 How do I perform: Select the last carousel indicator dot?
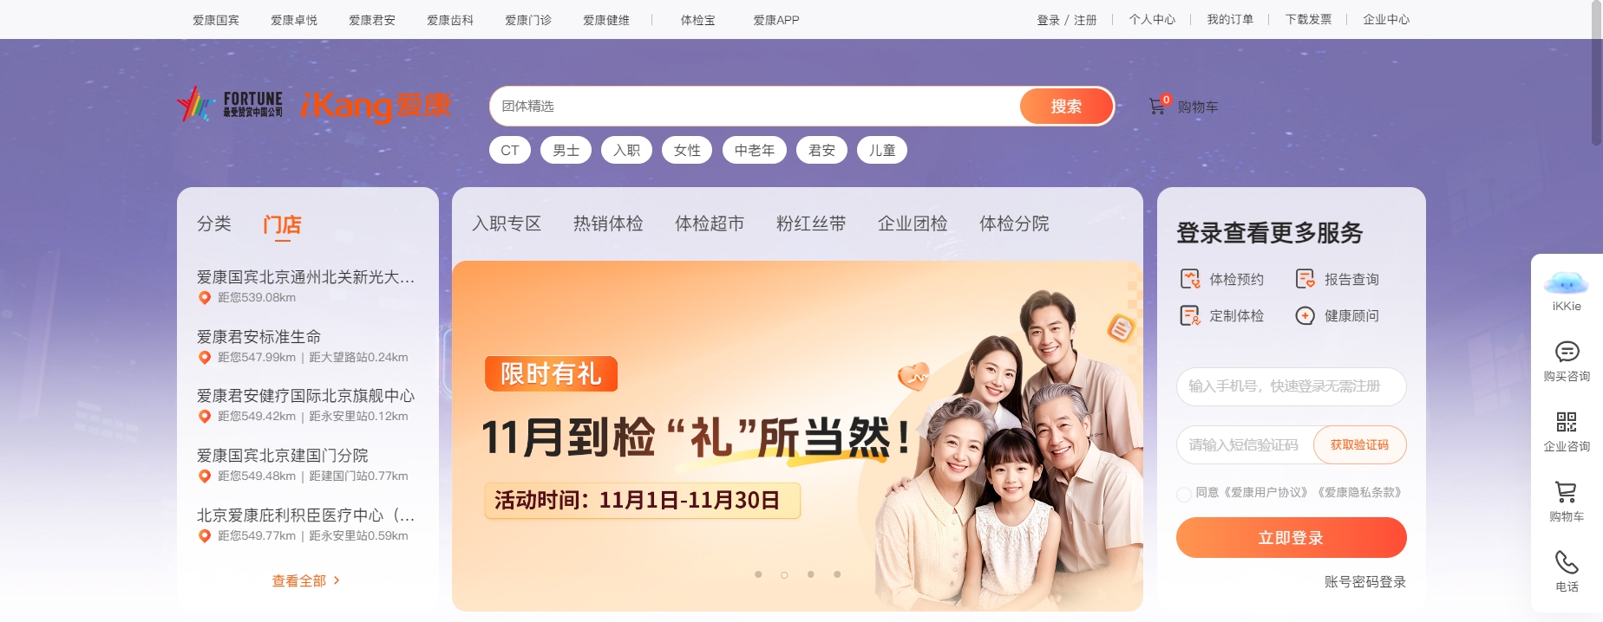click(837, 574)
